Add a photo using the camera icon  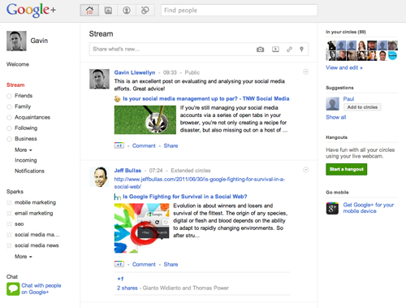coord(260,50)
